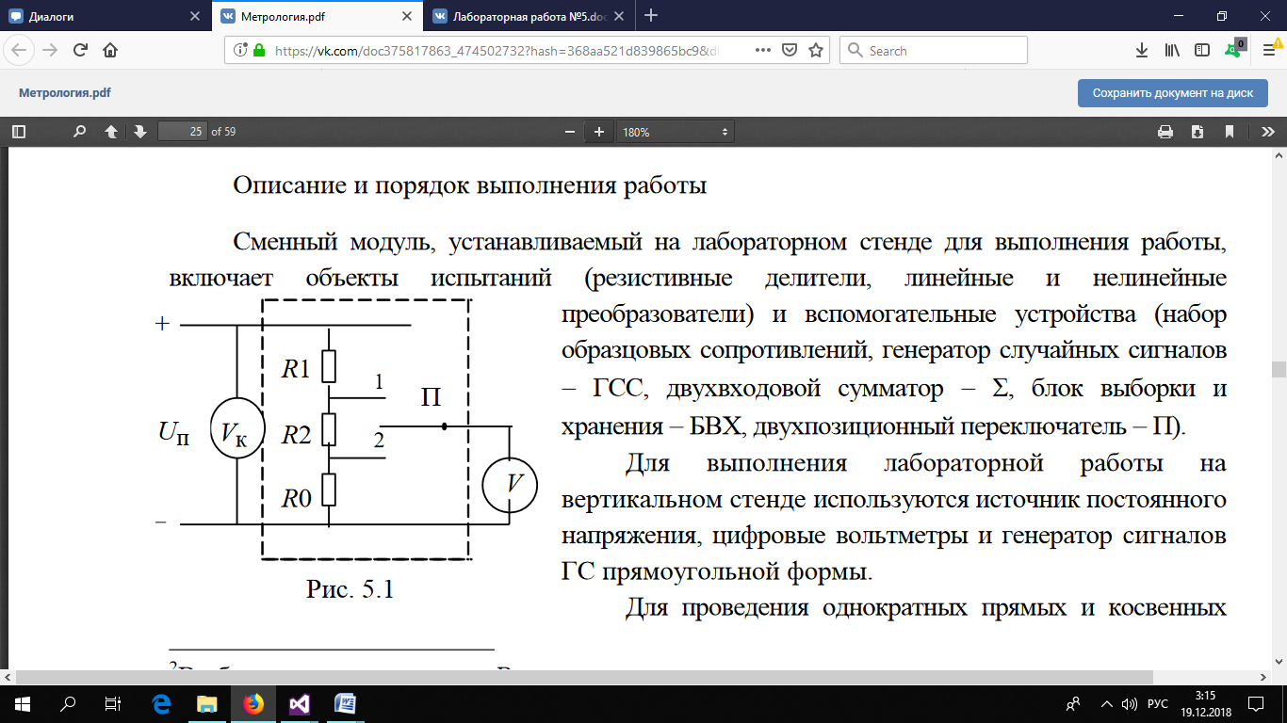Download the PDF file from viewer toolbar
Image resolution: width=1287 pixels, height=723 pixels.
click(x=1197, y=132)
